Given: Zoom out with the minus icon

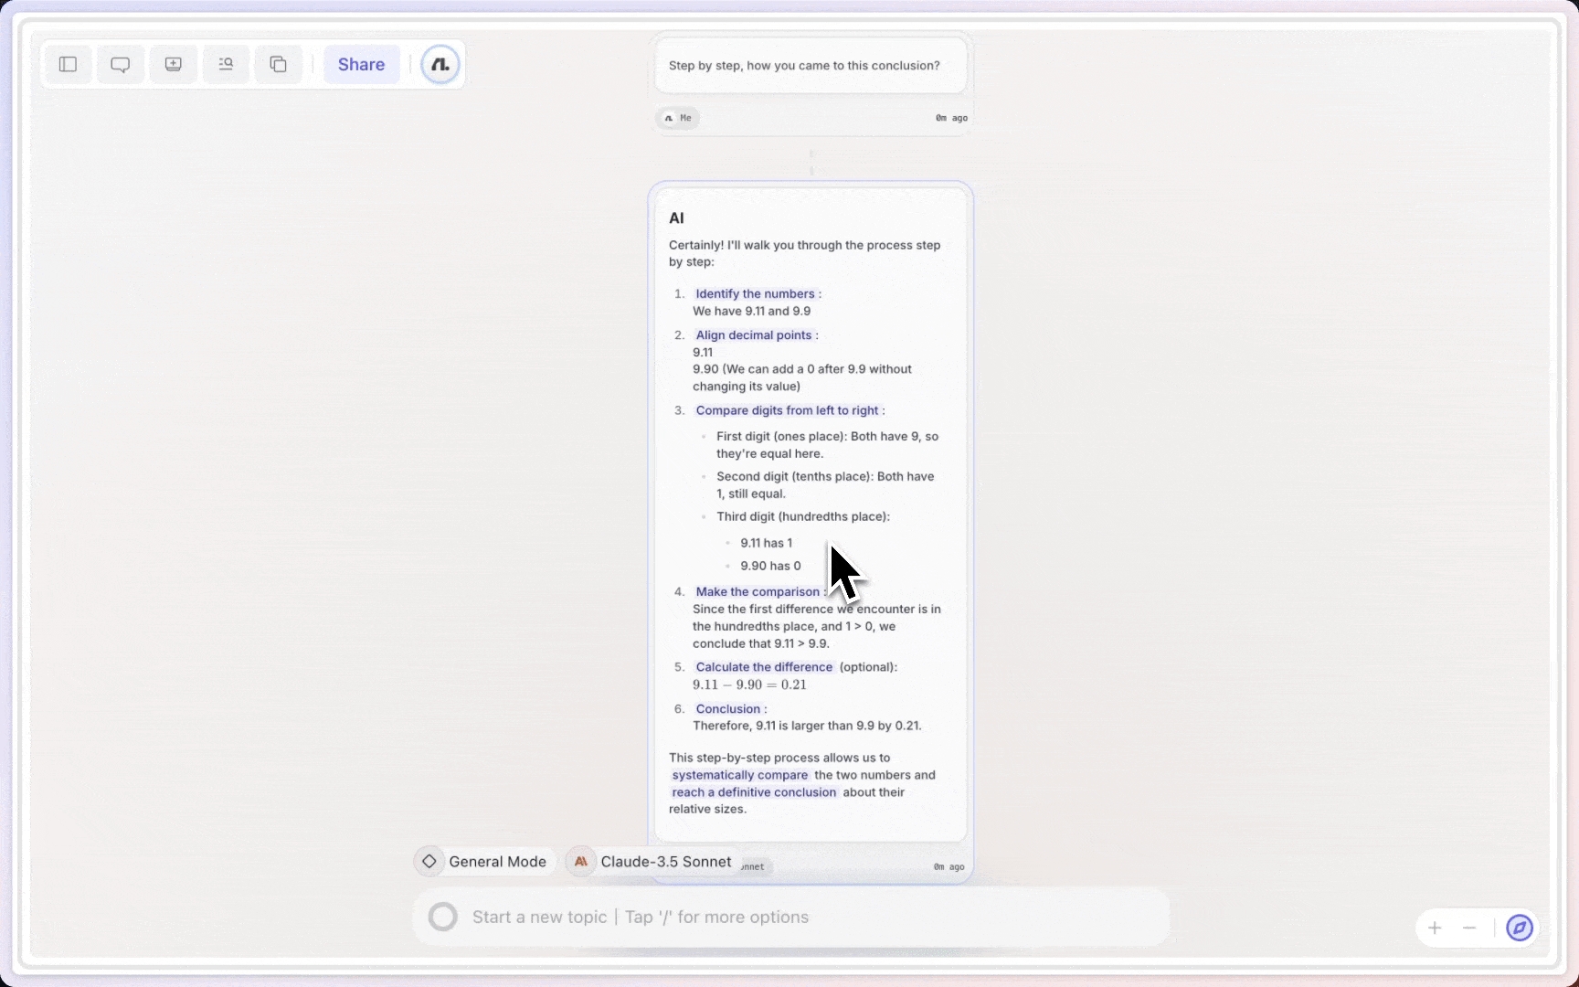Looking at the screenshot, I should [1469, 928].
